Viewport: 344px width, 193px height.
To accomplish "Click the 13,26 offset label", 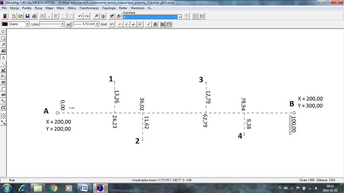I will pyautogui.click(x=117, y=96).
